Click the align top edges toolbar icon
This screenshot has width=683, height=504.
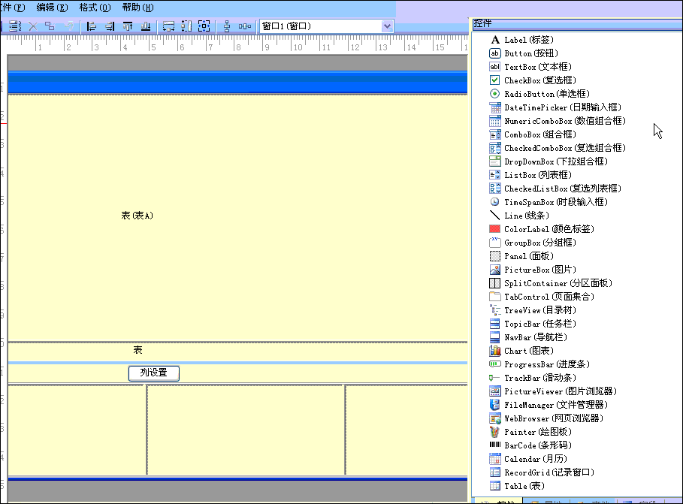tap(128, 26)
